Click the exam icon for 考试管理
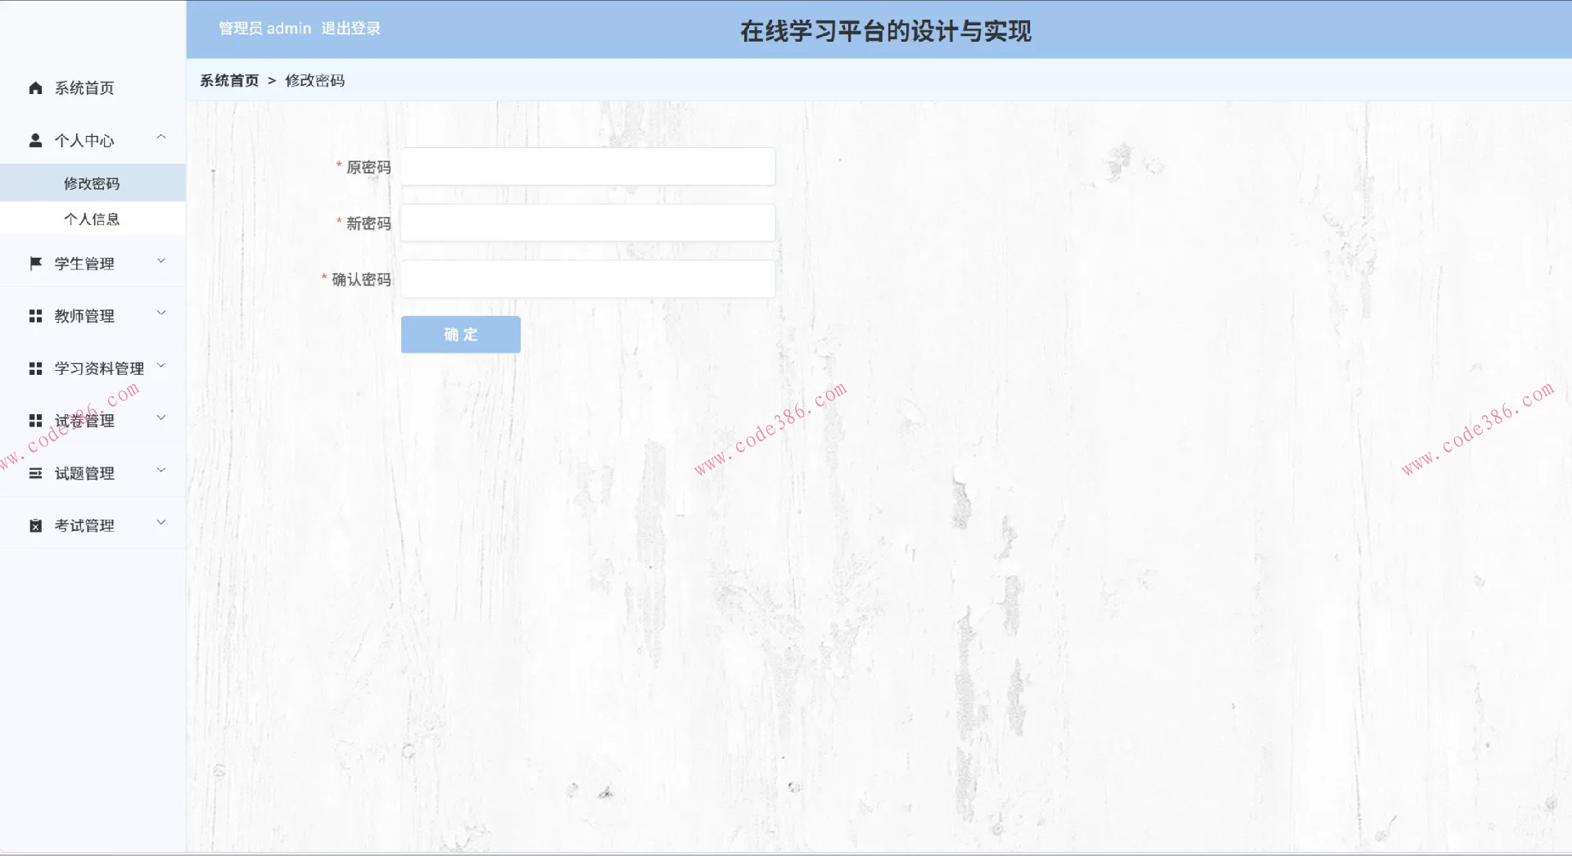The height and width of the screenshot is (856, 1572). pos(34,525)
